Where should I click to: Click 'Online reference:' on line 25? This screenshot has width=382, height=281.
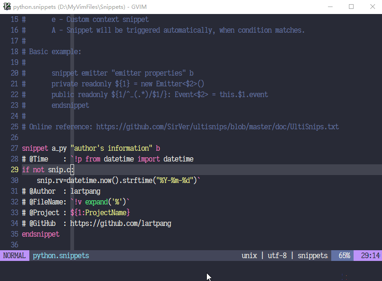pyautogui.click(x=61, y=126)
